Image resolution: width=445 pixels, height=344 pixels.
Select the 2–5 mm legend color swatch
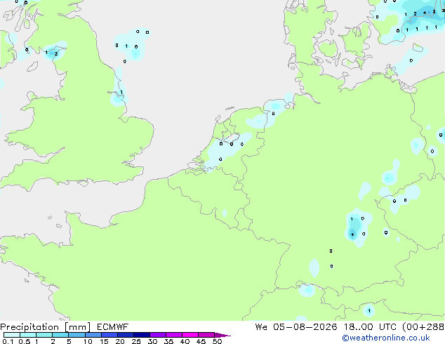click(60, 335)
